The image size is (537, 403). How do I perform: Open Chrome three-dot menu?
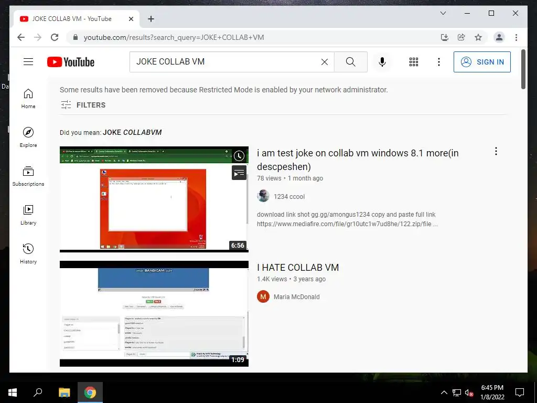[x=516, y=37]
